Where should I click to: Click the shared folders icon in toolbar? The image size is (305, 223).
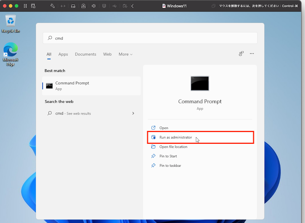coord(125,6)
